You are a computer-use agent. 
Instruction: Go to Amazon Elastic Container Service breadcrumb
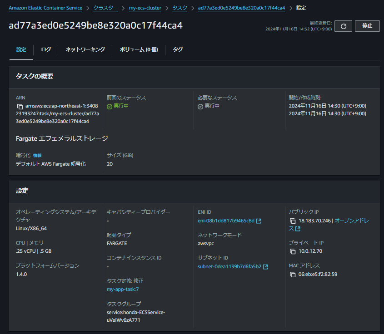pyautogui.click(x=45, y=8)
